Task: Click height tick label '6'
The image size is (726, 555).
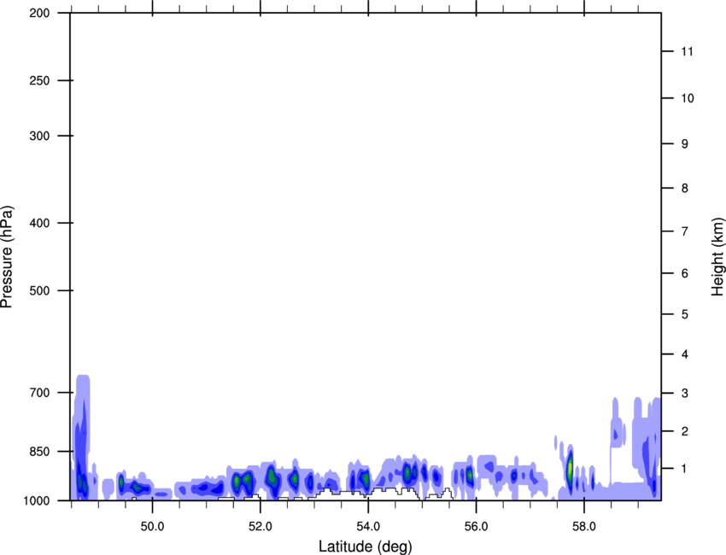Action: pos(685,273)
